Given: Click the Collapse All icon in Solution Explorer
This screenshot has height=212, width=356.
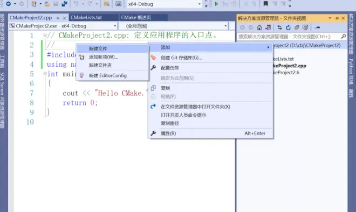Looking at the screenshot, I should (x=297, y=27).
